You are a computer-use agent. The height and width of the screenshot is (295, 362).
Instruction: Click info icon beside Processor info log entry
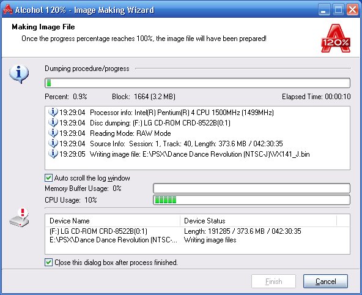(53, 112)
